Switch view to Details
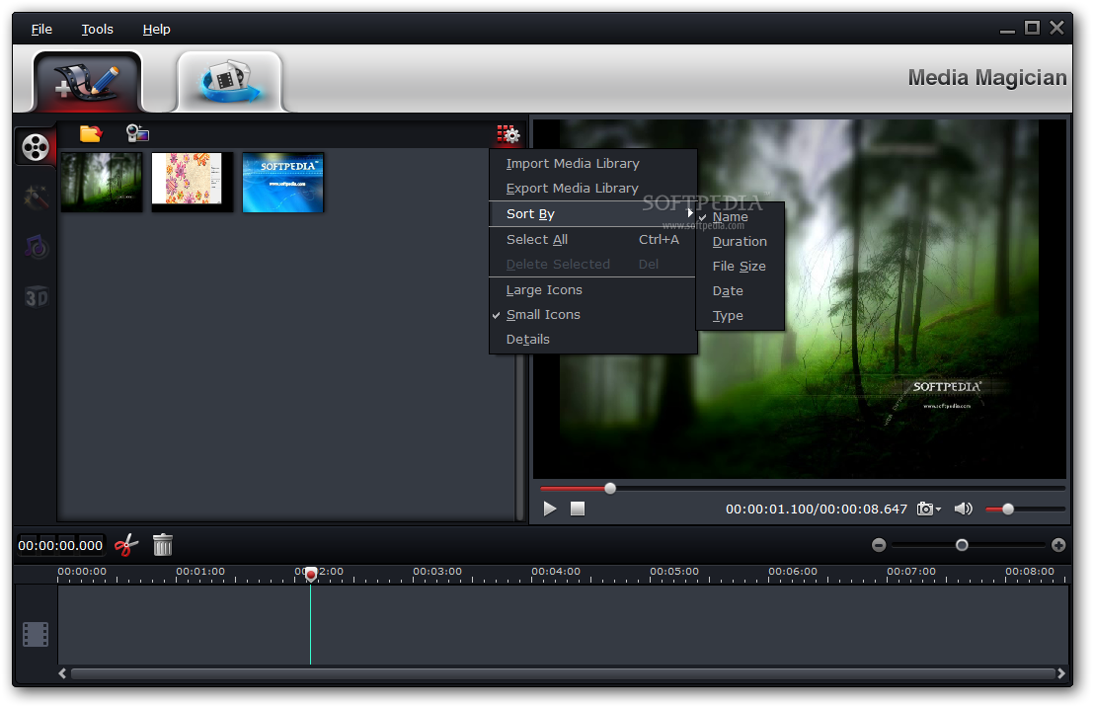Image resolution: width=1093 pixels, height=707 pixels. click(592, 340)
